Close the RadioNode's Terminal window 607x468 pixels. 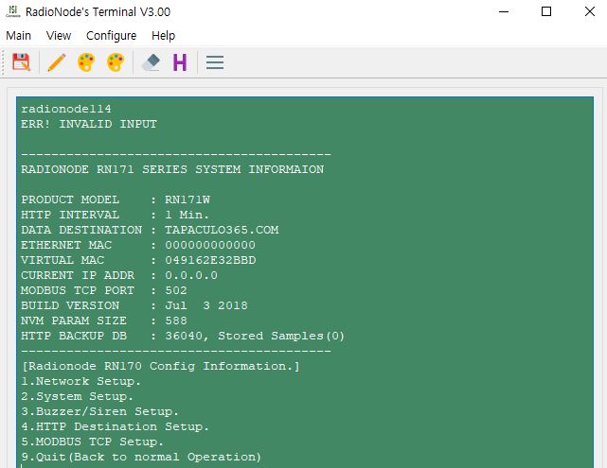coord(590,11)
